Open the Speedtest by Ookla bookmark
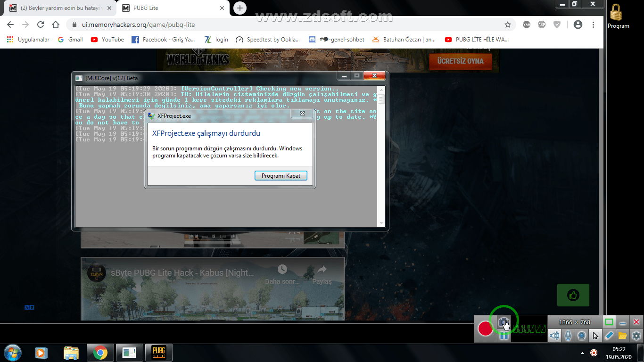Image resolution: width=644 pixels, height=362 pixels. pyautogui.click(x=268, y=40)
